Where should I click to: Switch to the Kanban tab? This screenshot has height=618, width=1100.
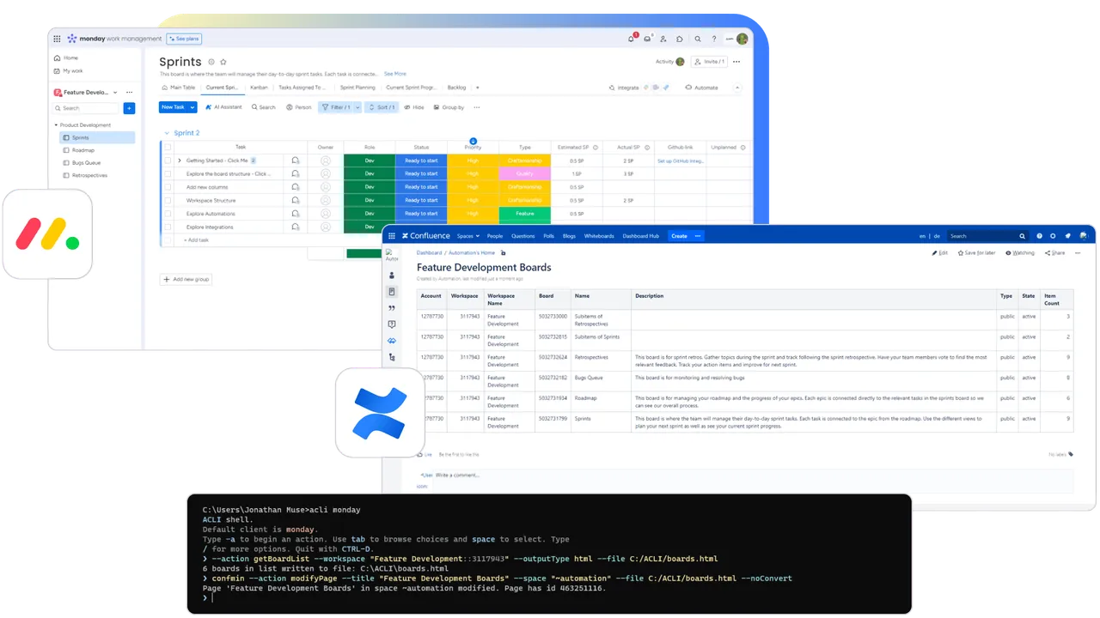tap(259, 88)
